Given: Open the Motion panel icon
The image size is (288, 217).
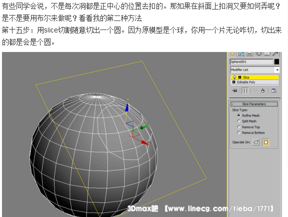Looking at the screenshot, I should 259,54.
